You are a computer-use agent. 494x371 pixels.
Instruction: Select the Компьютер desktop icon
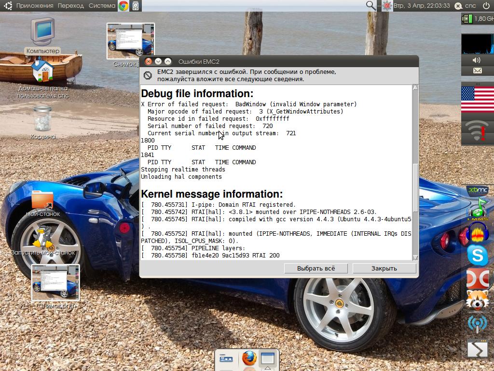(x=43, y=36)
